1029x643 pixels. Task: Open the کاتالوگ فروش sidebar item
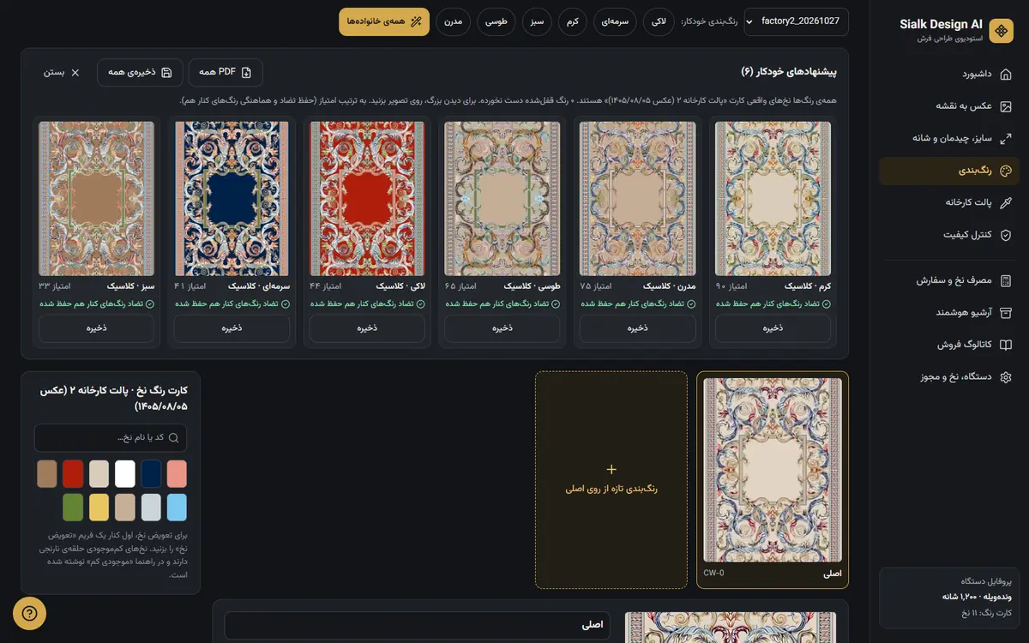(x=949, y=345)
